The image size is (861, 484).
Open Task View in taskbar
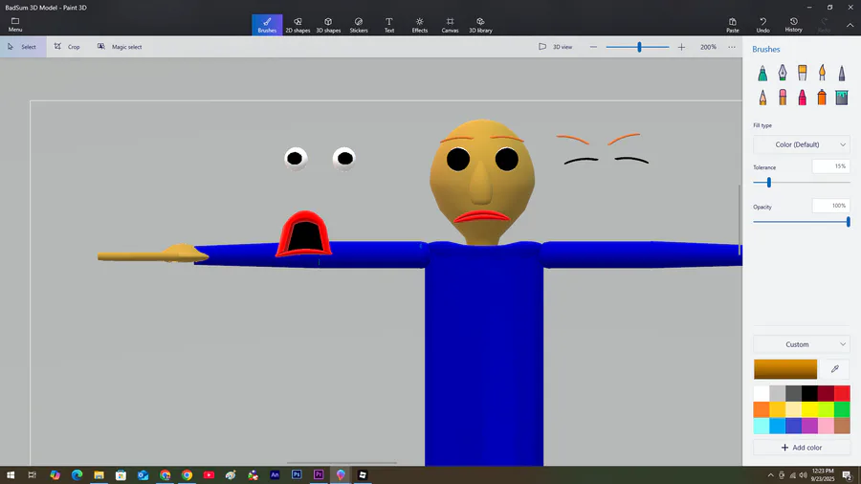pos(33,475)
